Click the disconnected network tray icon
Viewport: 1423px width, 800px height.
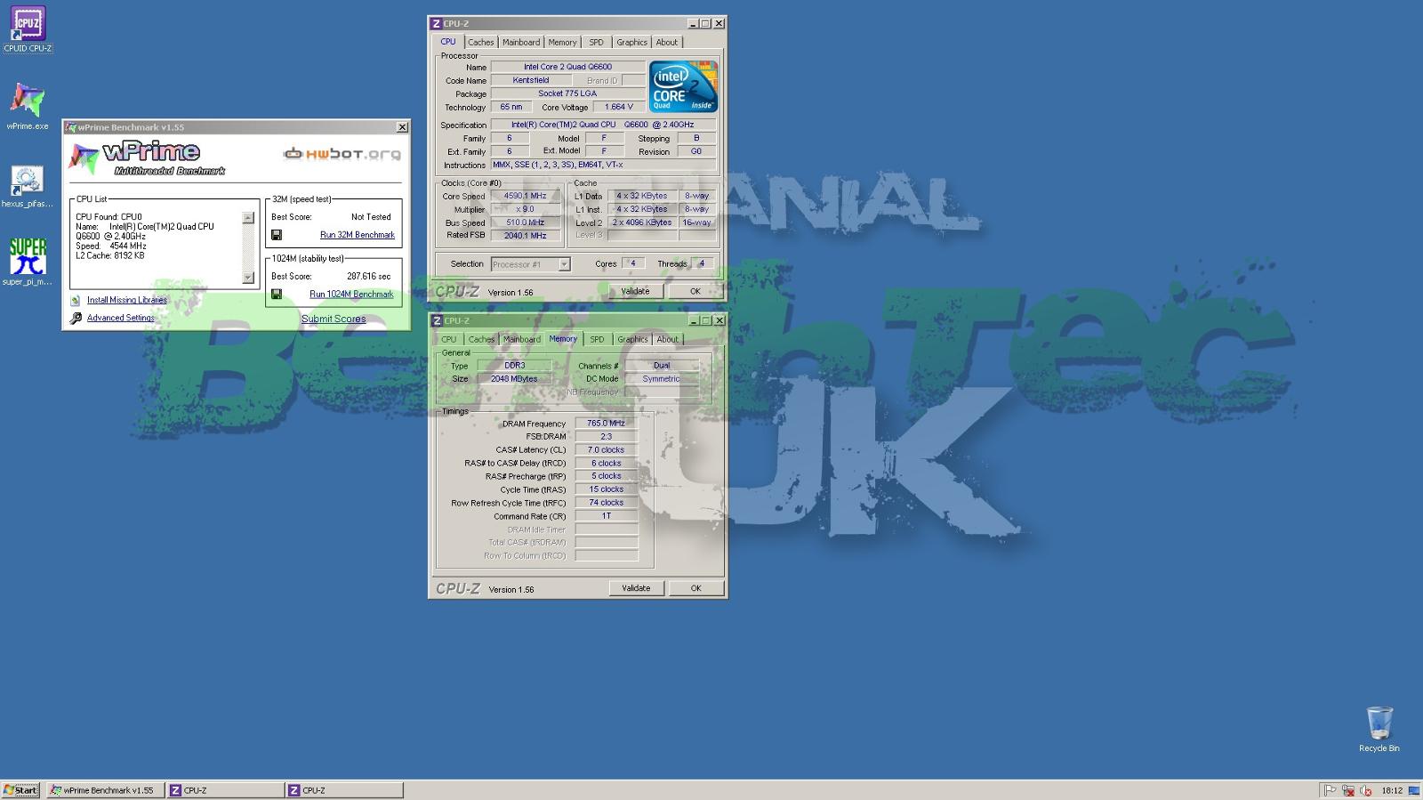[1348, 790]
